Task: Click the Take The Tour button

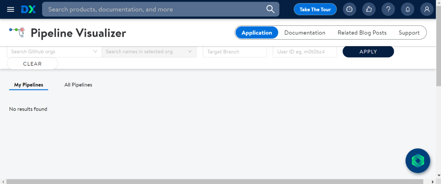Action: pyautogui.click(x=315, y=9)
